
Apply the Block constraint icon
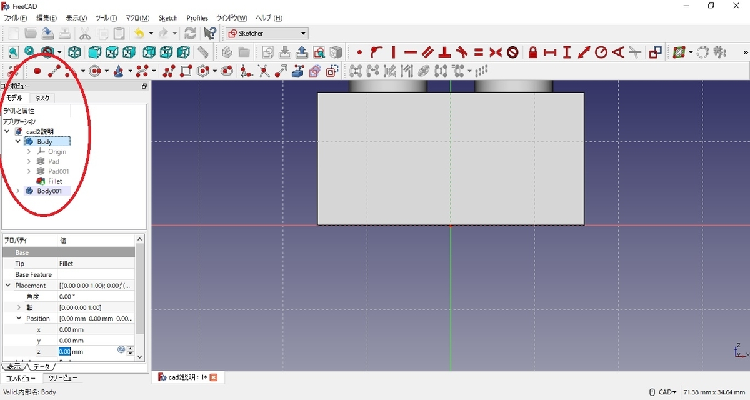(512, 52)
